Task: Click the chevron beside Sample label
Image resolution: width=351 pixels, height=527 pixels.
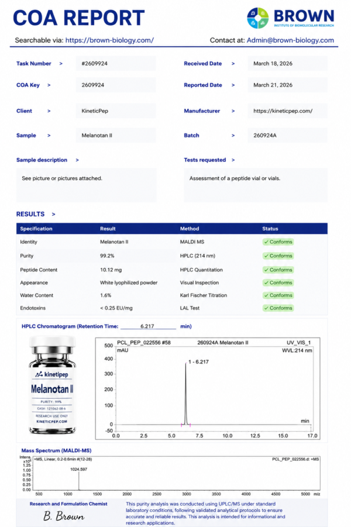Action: coord(49,136)
